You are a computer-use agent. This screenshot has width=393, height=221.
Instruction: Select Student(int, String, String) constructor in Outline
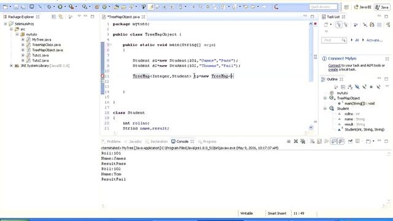[364, 130]
